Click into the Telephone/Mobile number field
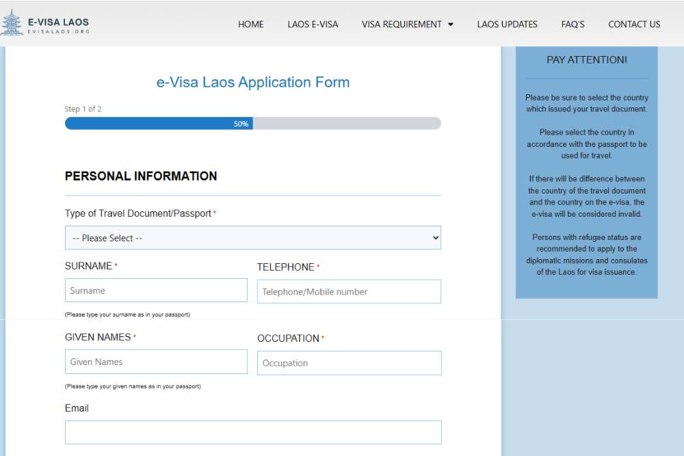 349,292
